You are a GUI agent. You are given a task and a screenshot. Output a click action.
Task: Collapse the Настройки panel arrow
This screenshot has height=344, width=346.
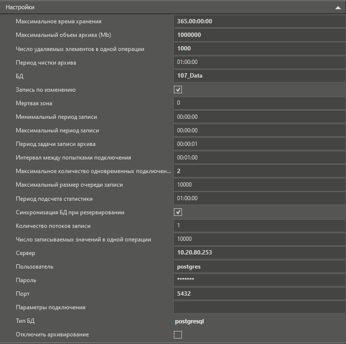point(338,8)
